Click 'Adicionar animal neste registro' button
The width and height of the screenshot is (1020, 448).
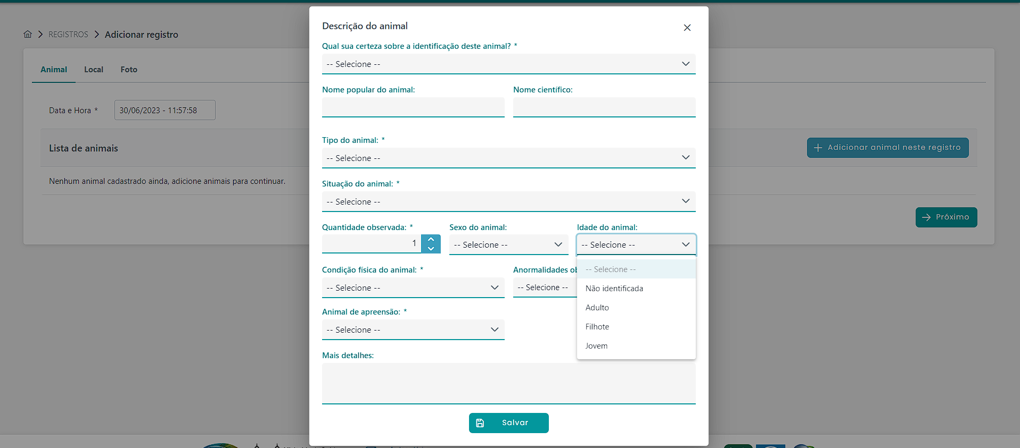887,148
